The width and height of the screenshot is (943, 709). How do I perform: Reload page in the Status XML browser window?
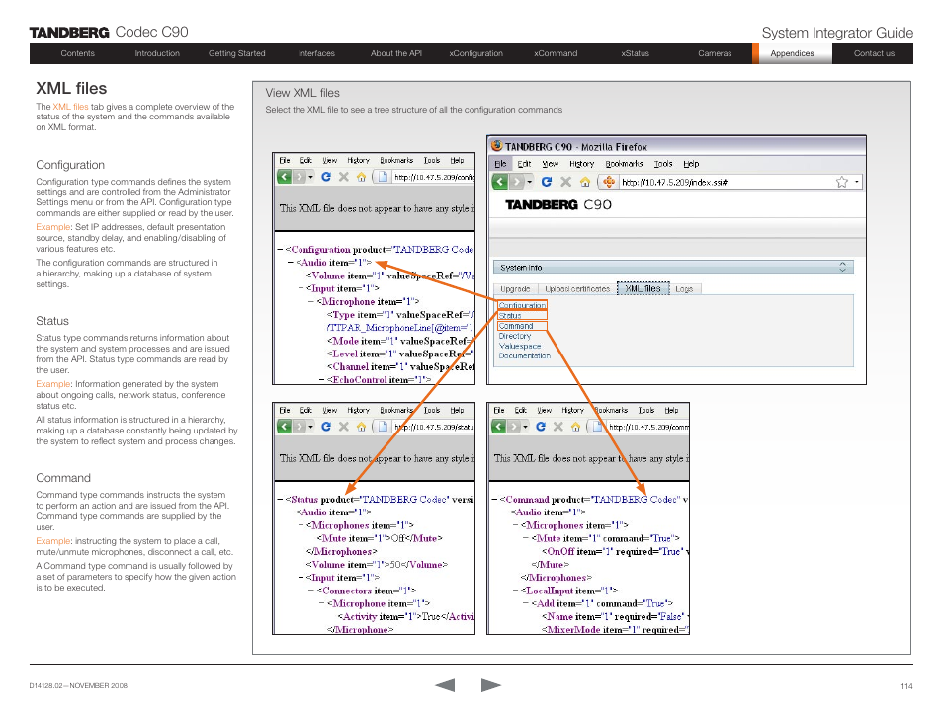pos(326,427)
